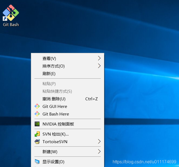This screenshot has height=167, width=179.
Task: Click the SVN checkout icon
Action: click(37, 134)
